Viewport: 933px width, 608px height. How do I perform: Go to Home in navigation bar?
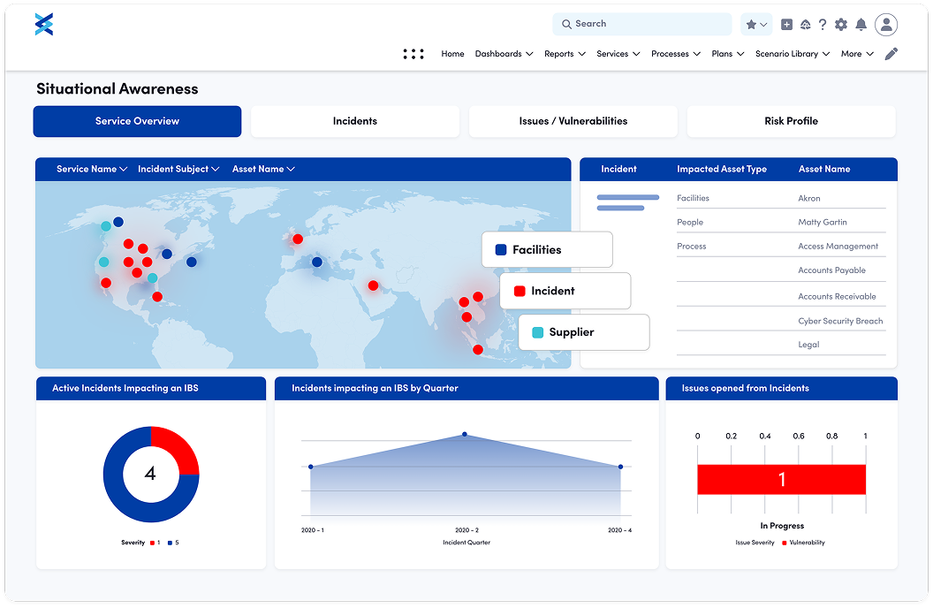click(x=452, y=54)
